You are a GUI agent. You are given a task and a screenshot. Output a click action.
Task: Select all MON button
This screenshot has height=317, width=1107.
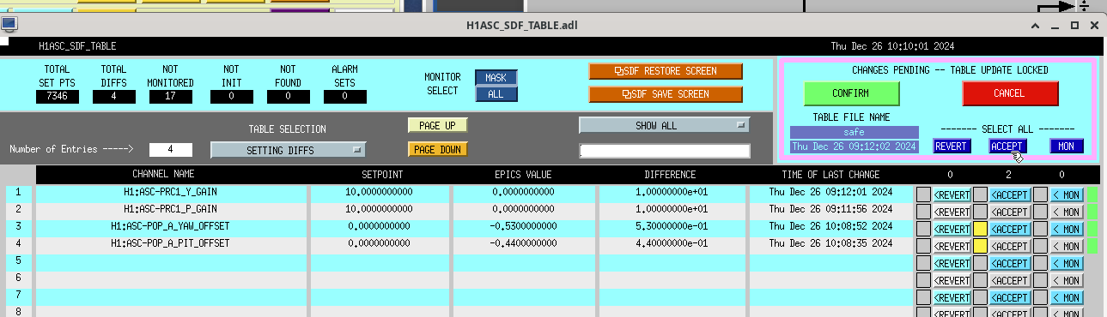point(1066,147)
